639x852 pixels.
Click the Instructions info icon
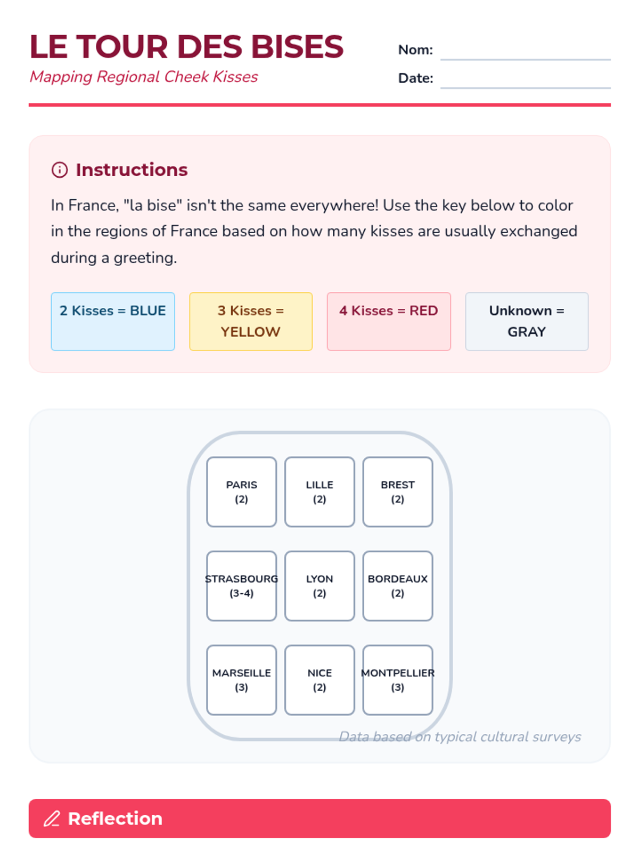tap(59, 170)
